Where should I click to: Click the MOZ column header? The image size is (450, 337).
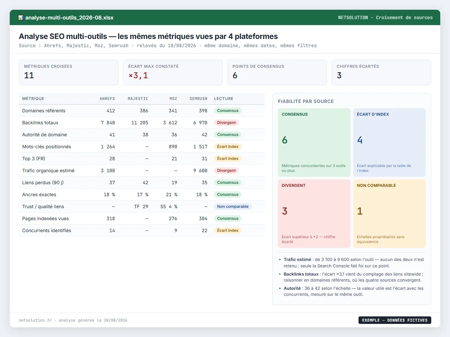173,99
